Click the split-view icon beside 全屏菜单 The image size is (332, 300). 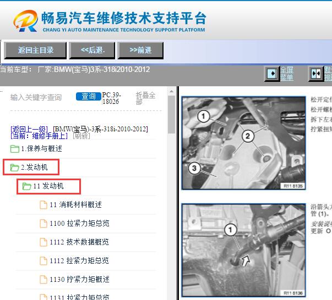click(x=315, y=74)
